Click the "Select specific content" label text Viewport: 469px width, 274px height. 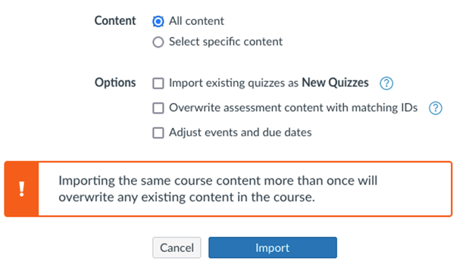[226, 42]
